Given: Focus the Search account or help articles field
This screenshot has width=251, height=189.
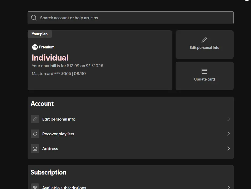Looking at the screenshot, I should point(130,18).
